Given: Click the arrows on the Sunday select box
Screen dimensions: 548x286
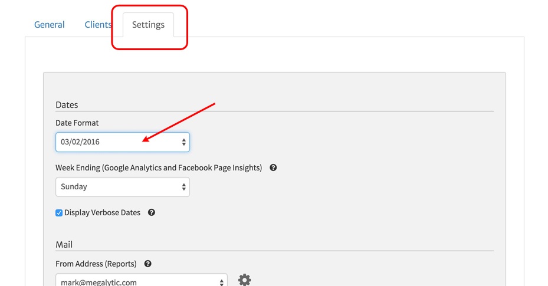Looking at the screenshot, I should pos(184,187).
